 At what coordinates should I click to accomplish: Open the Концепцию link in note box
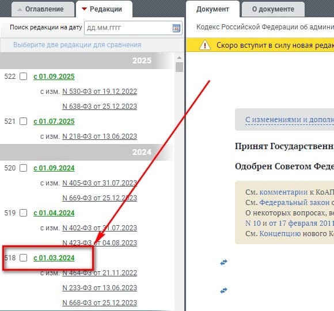click(280, 234)
